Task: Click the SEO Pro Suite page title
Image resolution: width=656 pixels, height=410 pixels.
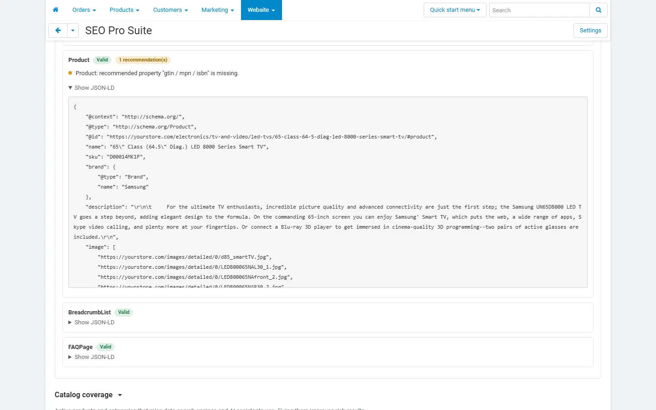Action: [x=118, y=31]
